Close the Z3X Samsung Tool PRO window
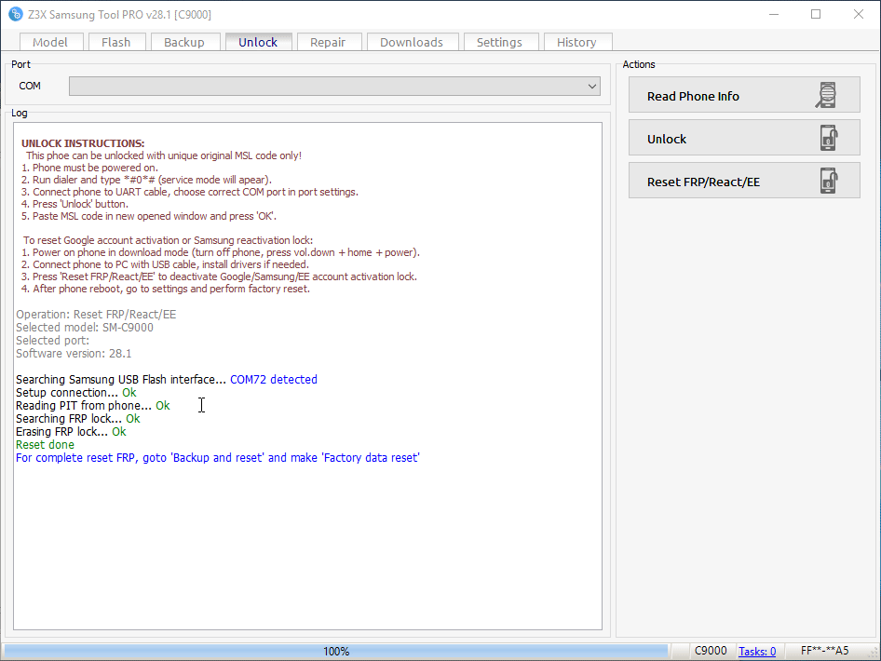Screen dimensions: 881x661 (859, 14)
